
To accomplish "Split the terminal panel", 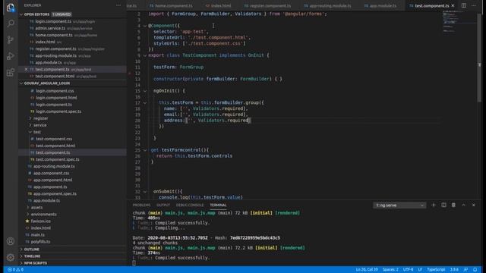I will [443, 205].
